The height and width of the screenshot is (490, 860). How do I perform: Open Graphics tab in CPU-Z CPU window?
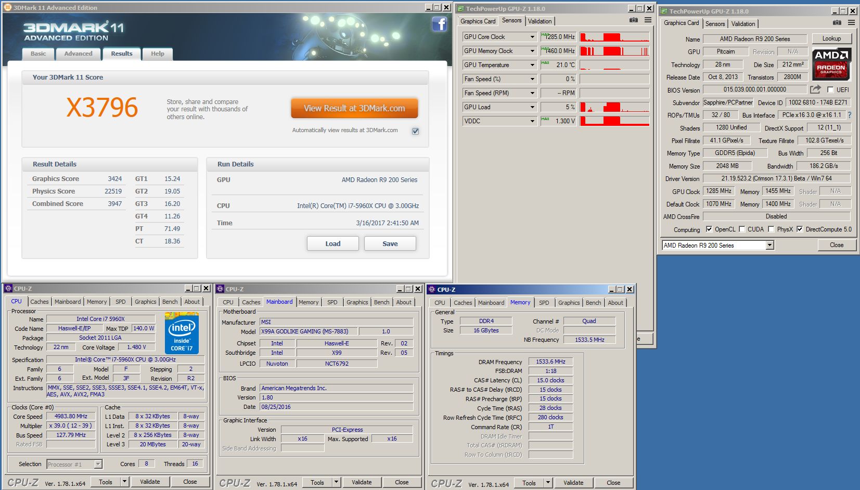145,302
